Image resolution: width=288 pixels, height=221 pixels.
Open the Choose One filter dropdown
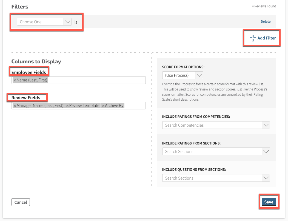click(44, 22)
